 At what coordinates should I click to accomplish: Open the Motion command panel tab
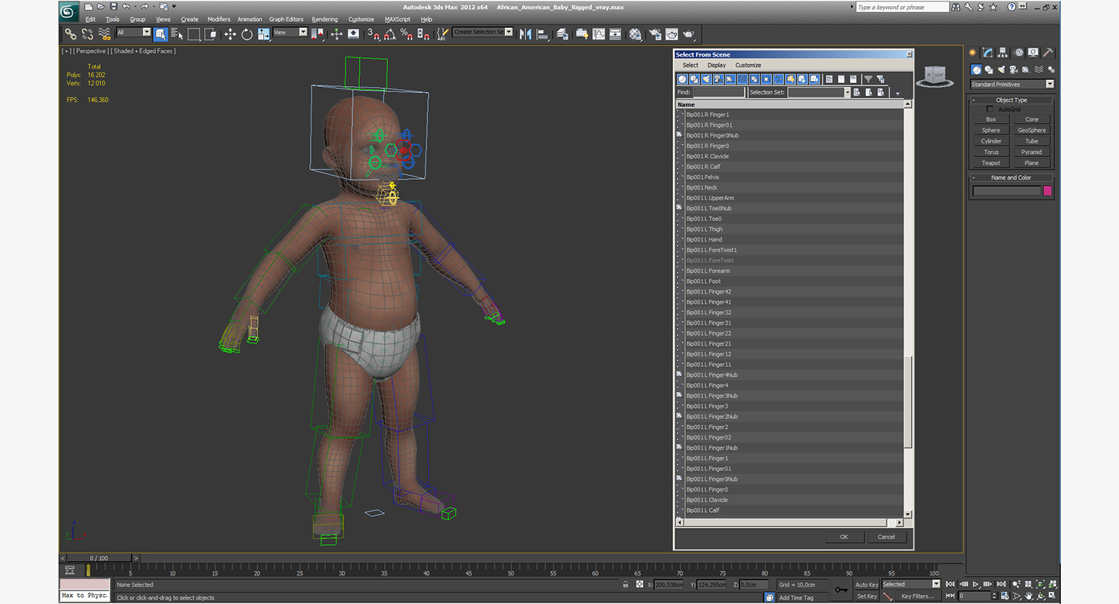(x=1018, y=52)
